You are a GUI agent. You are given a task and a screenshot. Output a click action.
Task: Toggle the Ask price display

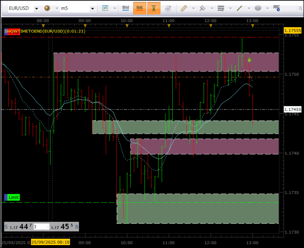140,8
